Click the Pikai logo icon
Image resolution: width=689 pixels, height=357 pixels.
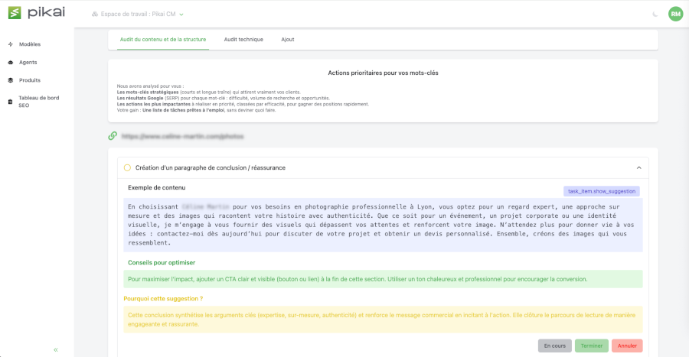coord(15,13)
